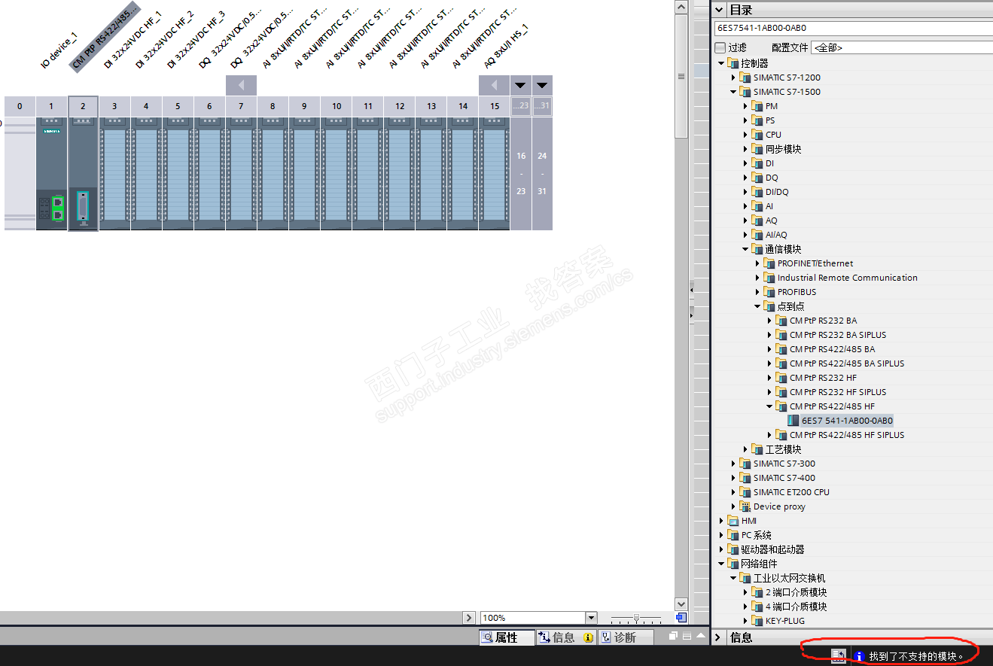Click the PROFIBUS folder icon

click(769, 292)
